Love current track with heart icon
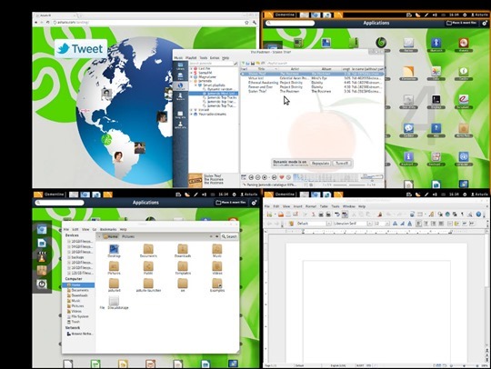 tap(282, 177)
